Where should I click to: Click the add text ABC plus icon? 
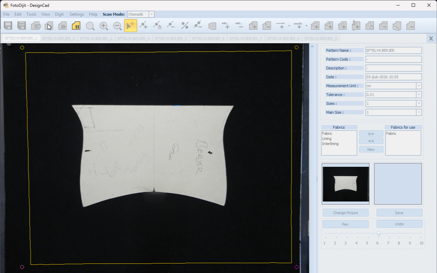[x=225, y=26]
